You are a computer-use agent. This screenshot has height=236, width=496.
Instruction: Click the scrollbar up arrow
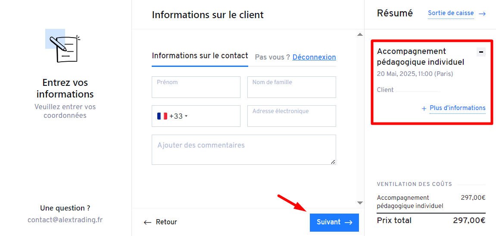(x=360, y=34)
